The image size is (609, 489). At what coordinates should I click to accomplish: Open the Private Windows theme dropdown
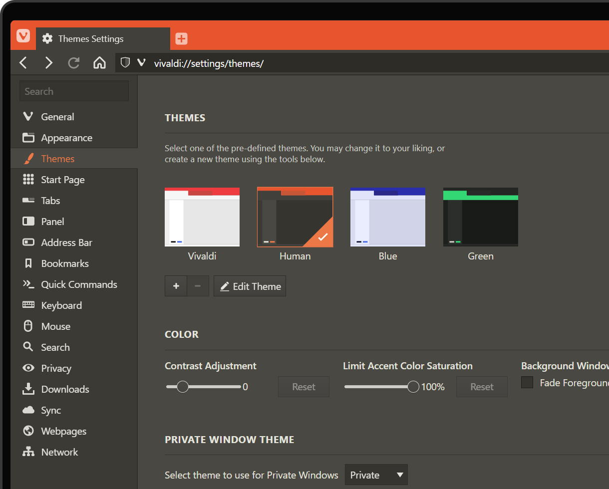[376, 475]
